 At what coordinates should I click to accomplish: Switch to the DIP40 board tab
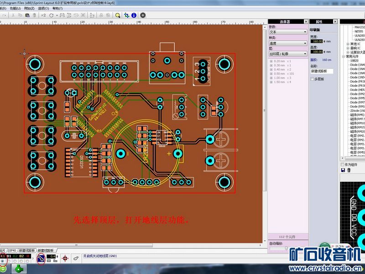(x=12, y=250)
